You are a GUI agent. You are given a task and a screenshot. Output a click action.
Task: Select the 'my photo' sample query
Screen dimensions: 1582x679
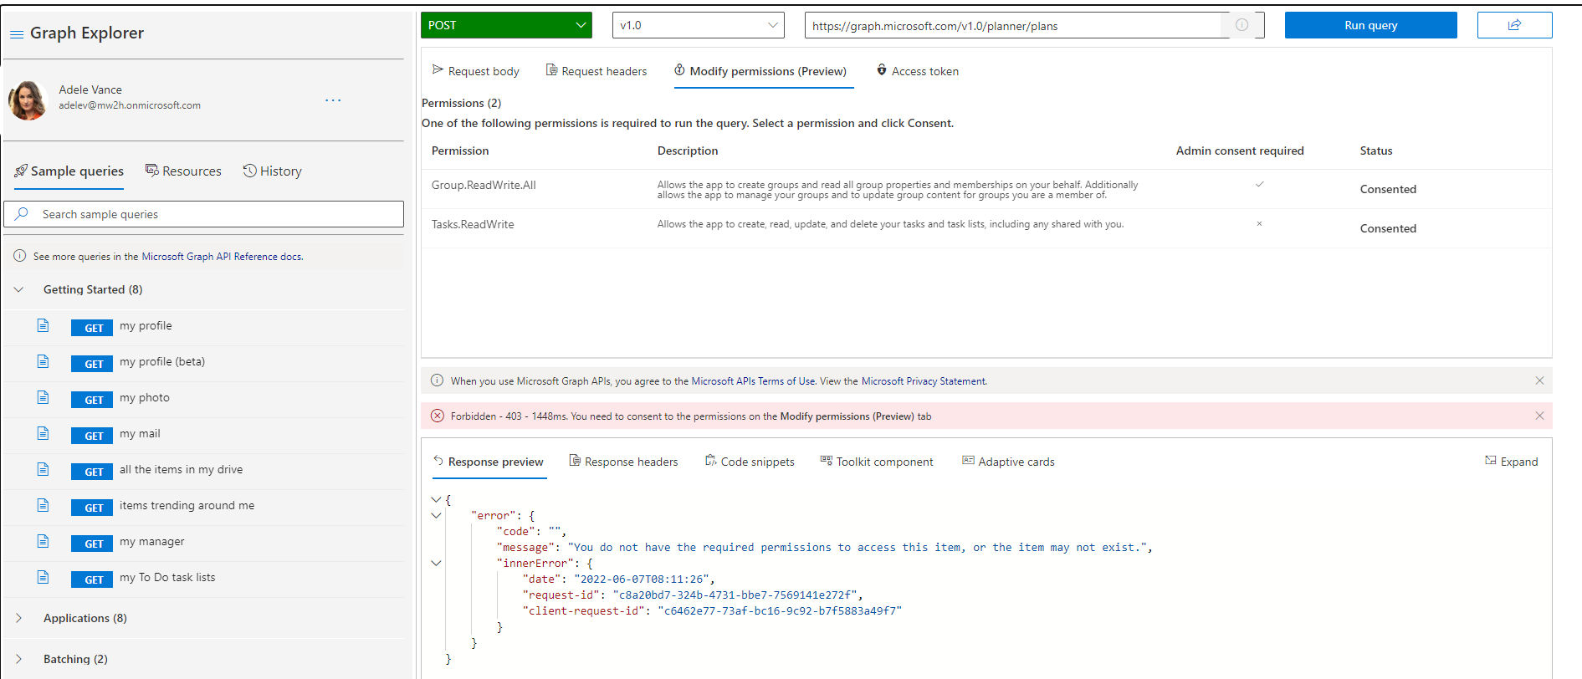pyautogui.click(x=145, y=398)
